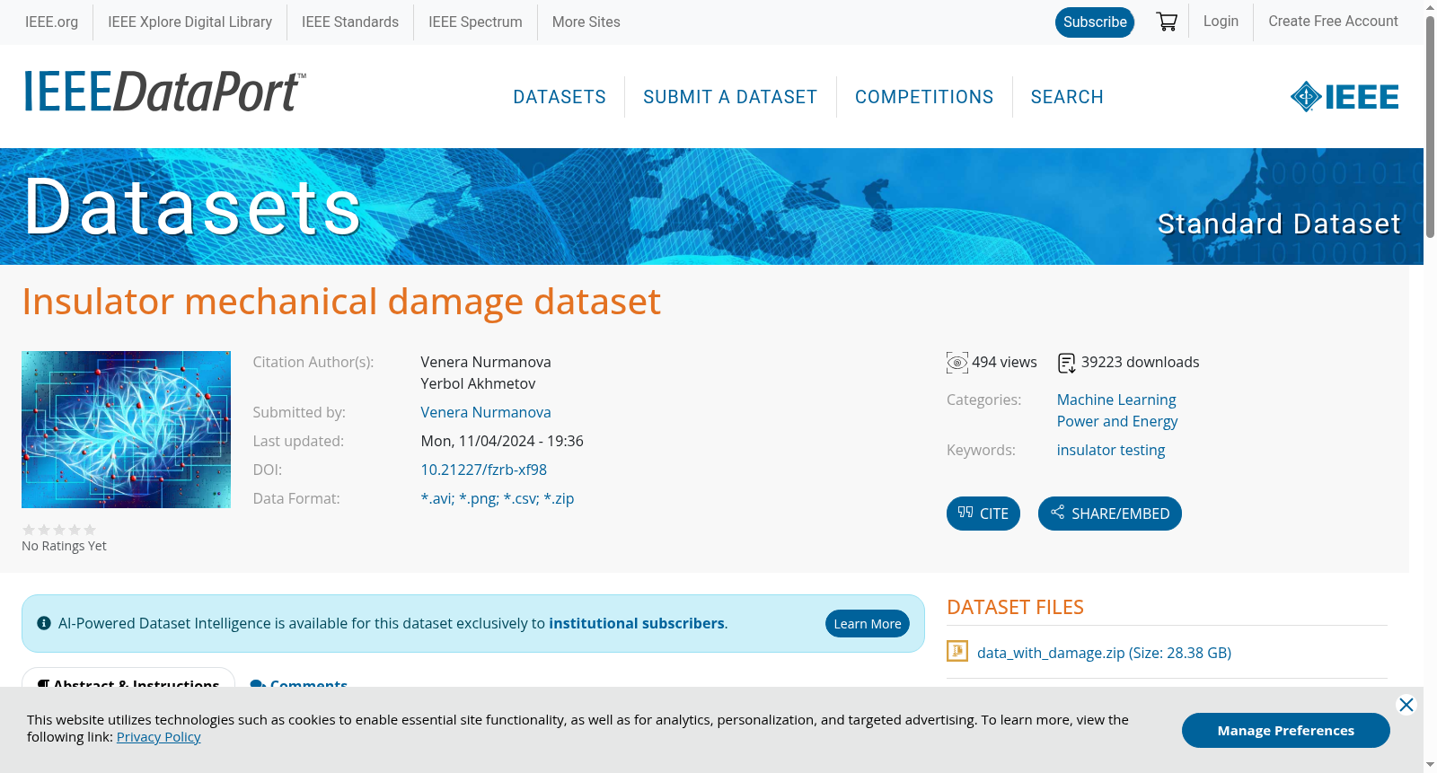
Task: Click the data format *.avi; *.png; *.csv; *.zip link
Action: (x=497, y=498)
